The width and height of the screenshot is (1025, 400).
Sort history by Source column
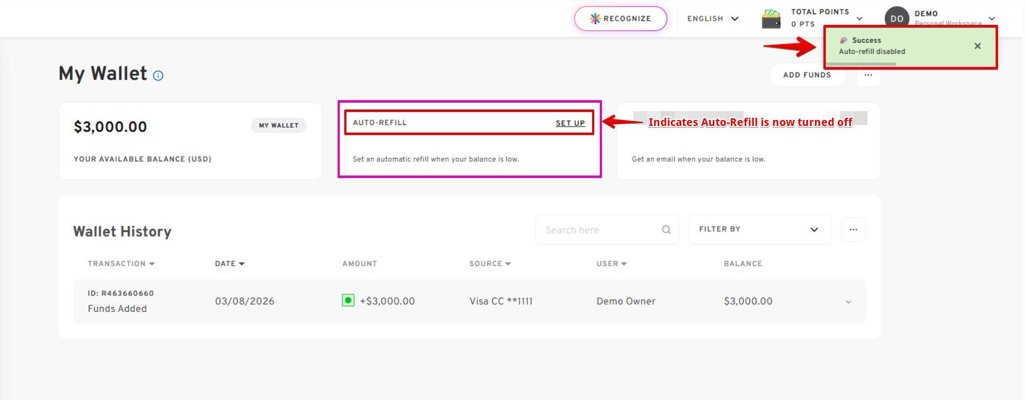click(x=490, y=264)
